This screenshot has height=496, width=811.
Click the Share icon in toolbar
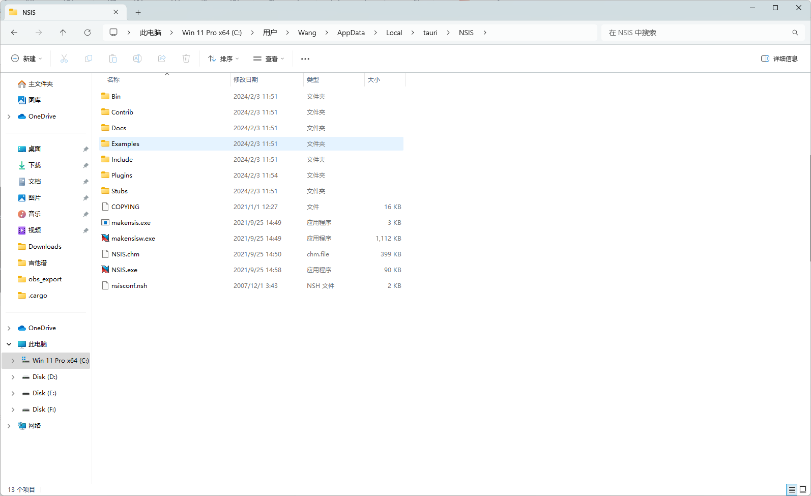[x=162, y=59]
